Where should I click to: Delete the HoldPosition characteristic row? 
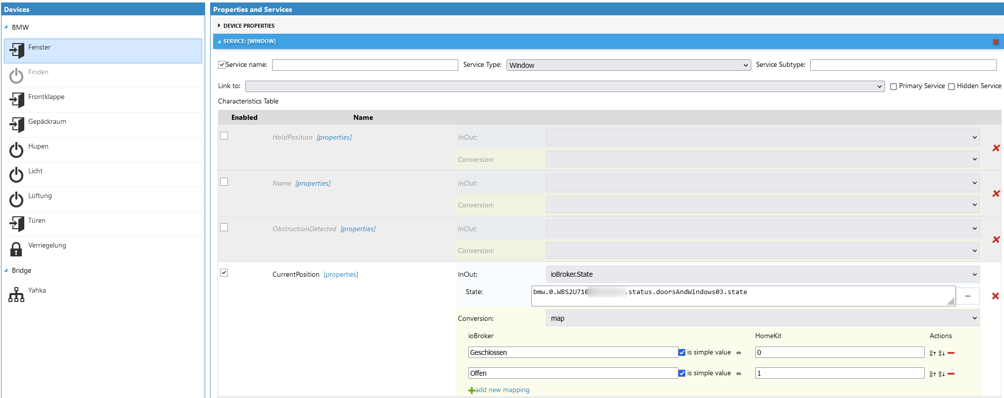click(996, 148)
